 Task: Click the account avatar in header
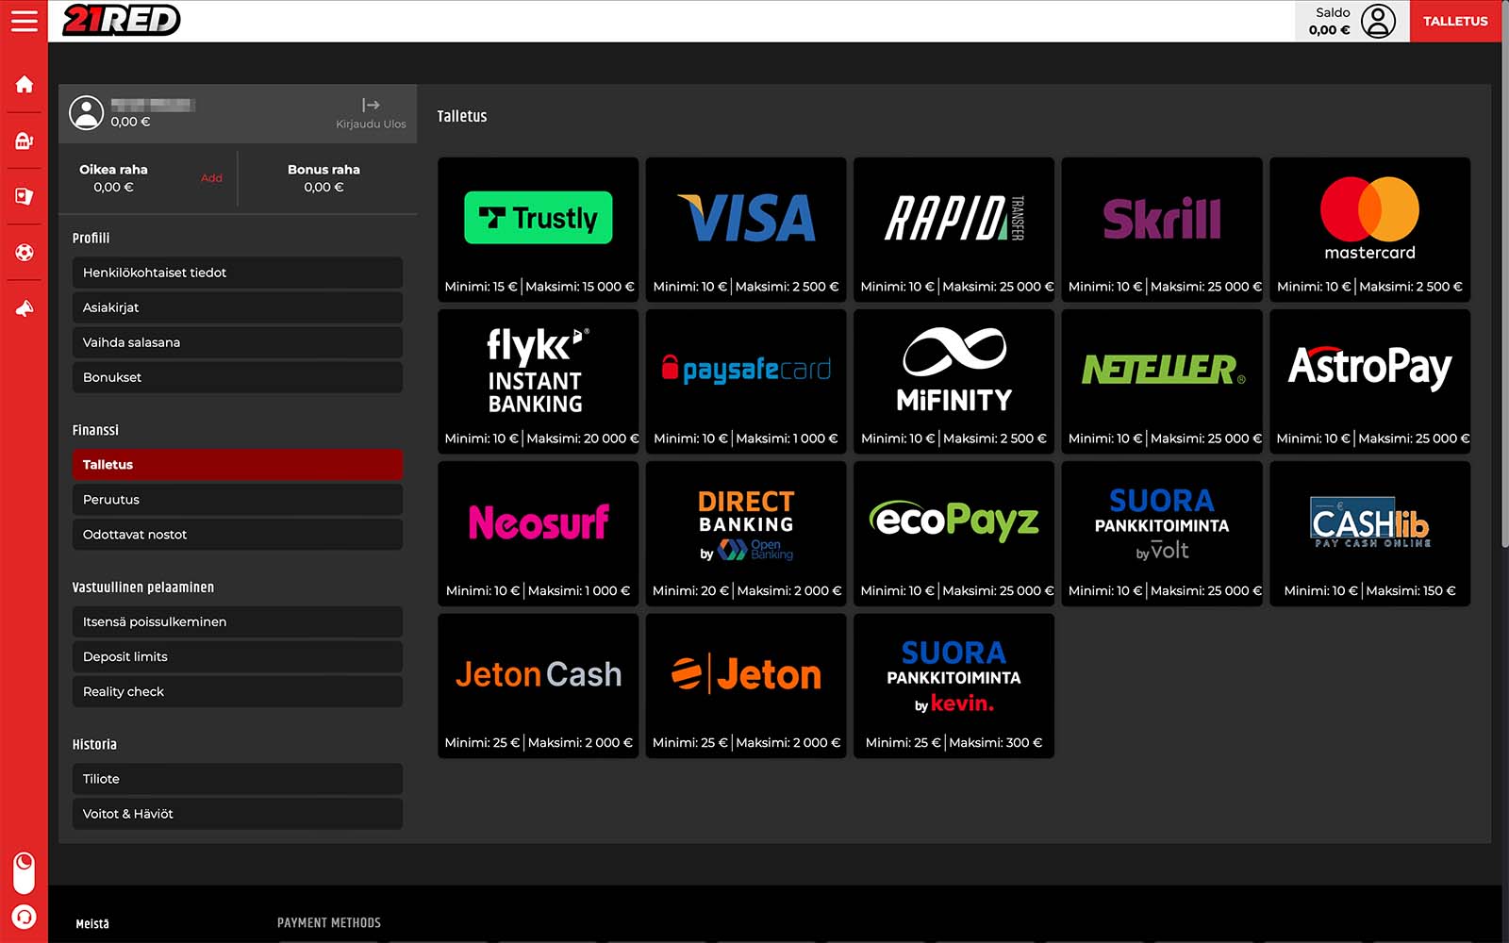coord(1378,21)
